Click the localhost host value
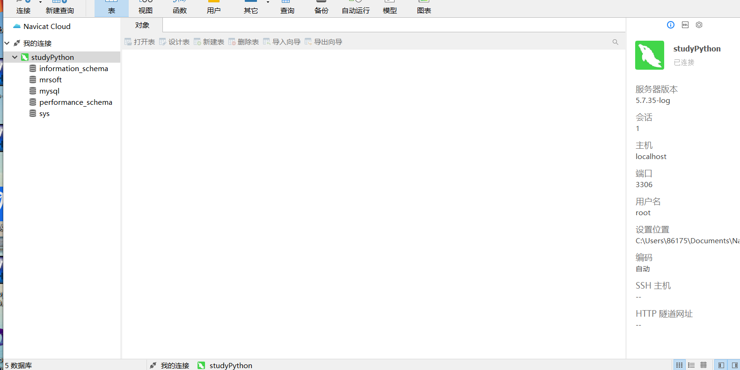The height and width of the screenshot is (370, 740). click(651, 157)
